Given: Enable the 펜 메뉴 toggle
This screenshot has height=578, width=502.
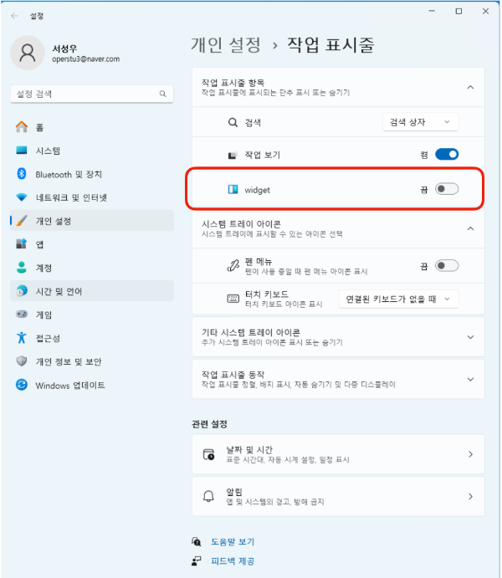Looking at the screenshot, I should [x=447, y=265].
